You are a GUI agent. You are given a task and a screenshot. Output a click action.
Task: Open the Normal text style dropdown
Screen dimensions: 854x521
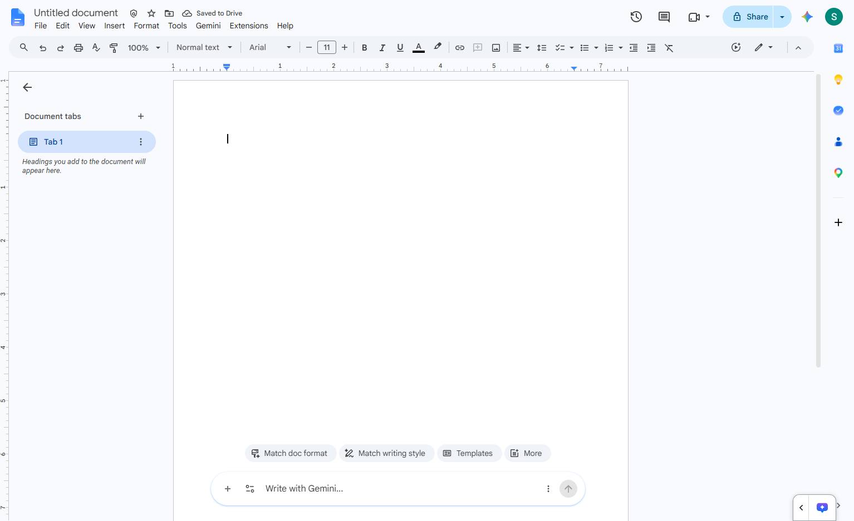click(204, 48)
